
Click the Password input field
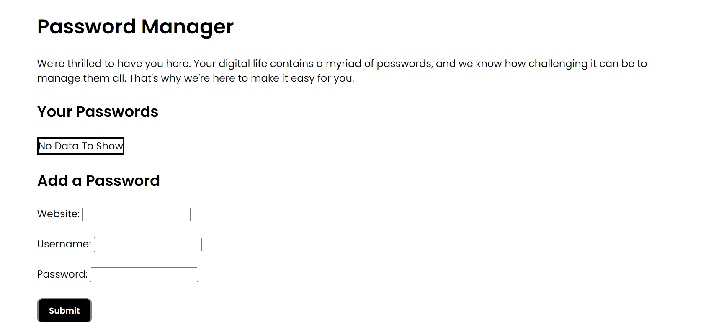click(144, 274)
